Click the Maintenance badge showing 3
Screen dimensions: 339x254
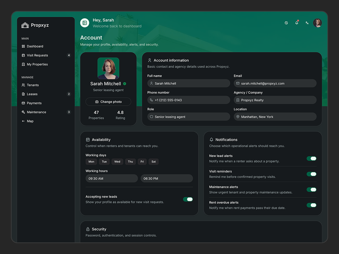tap(69, 112)
